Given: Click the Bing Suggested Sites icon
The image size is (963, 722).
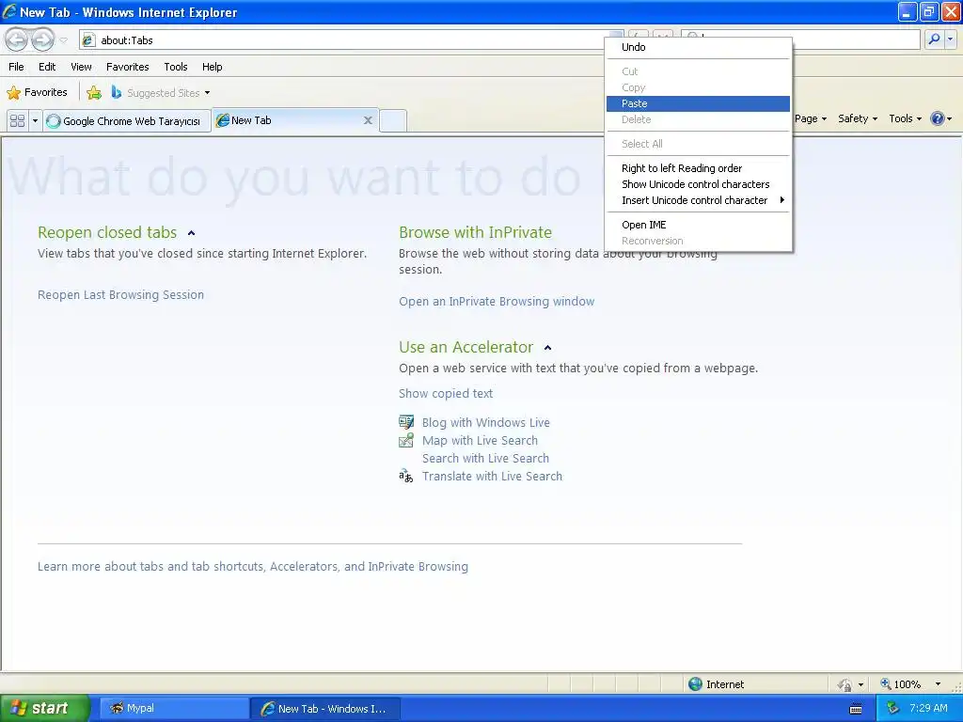Looking at the screenshot, I should [116, 92].
